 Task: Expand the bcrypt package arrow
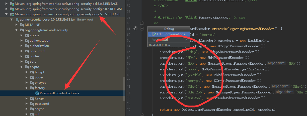pyautogui.click(x=27, y=72)
